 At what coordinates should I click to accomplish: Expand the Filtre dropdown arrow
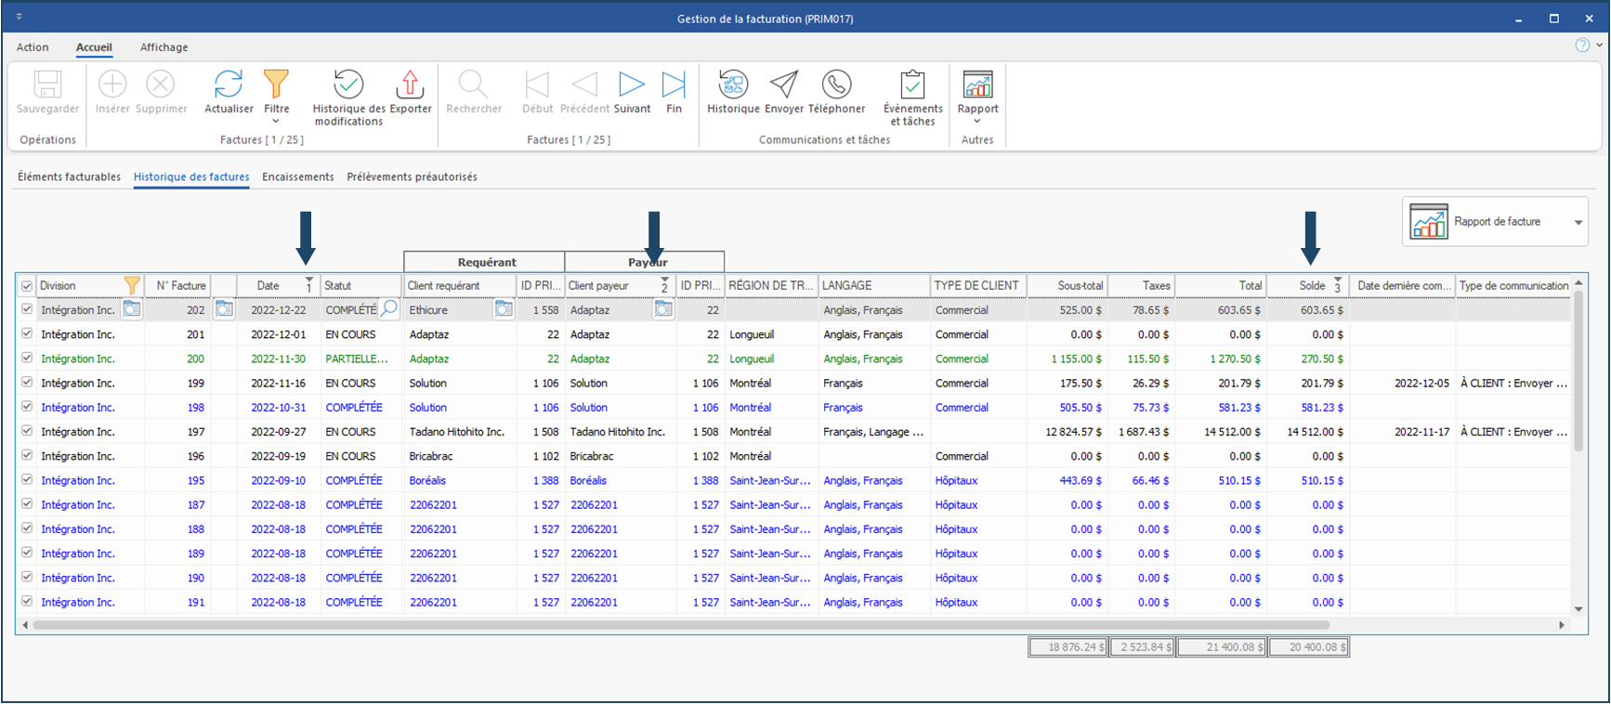276,121
